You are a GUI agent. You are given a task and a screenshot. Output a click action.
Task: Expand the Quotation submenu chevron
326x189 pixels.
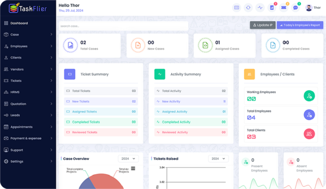point(51,104)
